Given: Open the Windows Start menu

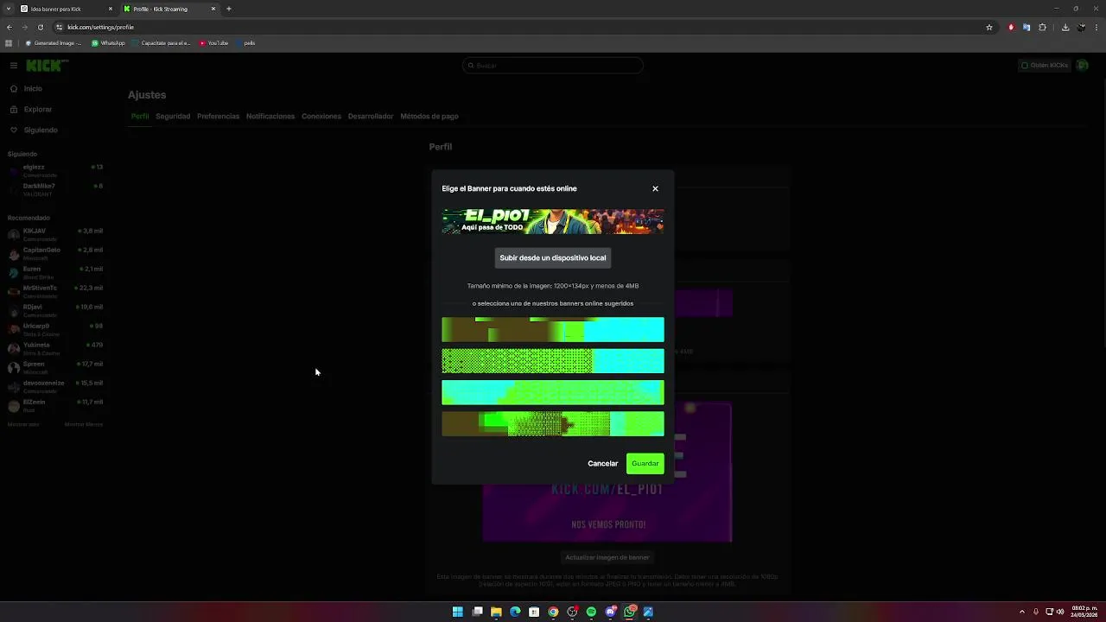Looking at the screenshot, I should click(x=458, y=612).
